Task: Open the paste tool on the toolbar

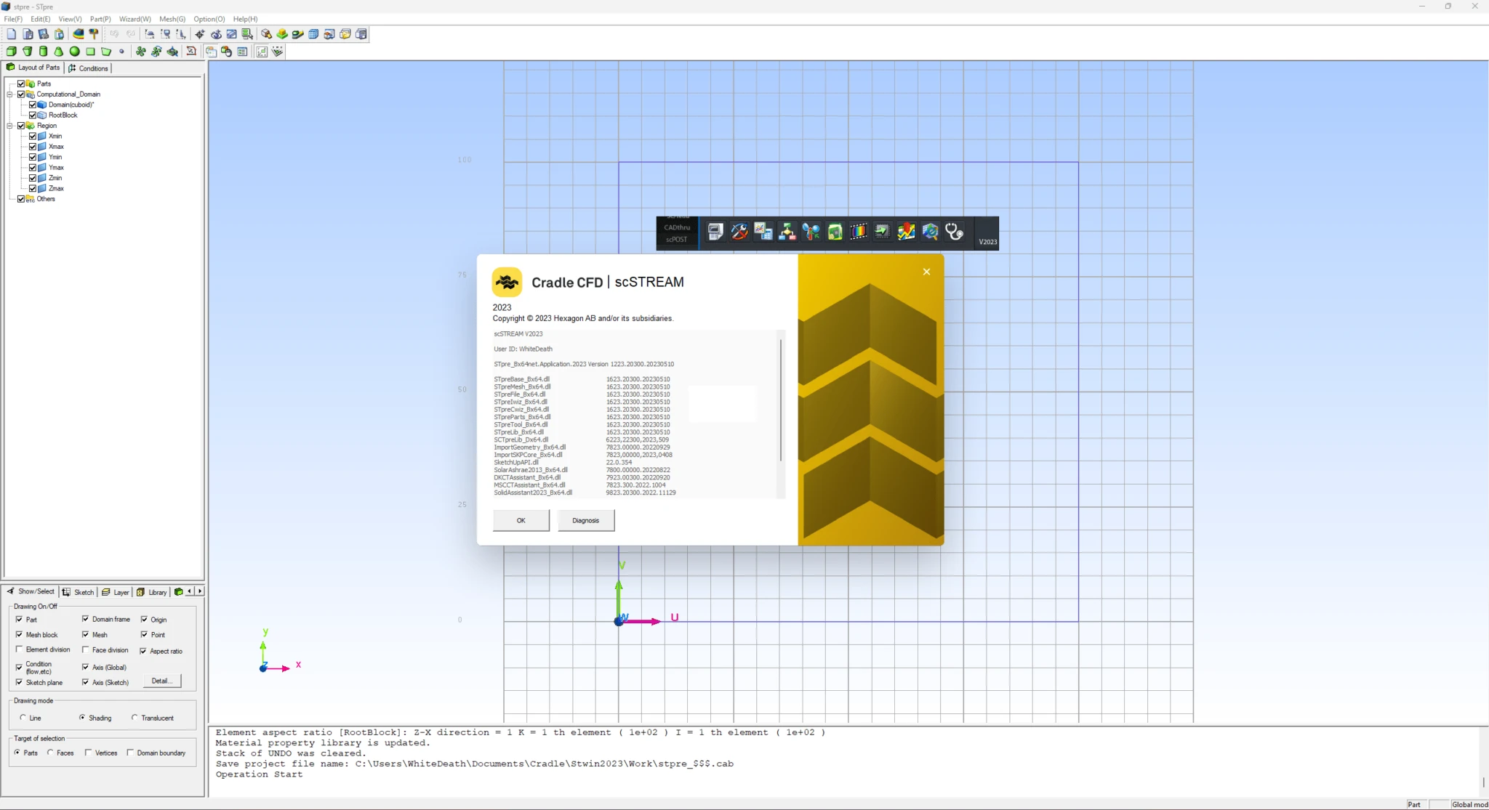Action: pyautogui.click(x=59, y=34)
